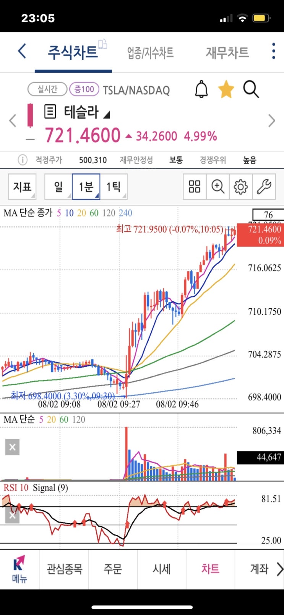Tap the copy window icon beside 주식차트
This screenshot has height=615, width=284.
tap(103, 44)
